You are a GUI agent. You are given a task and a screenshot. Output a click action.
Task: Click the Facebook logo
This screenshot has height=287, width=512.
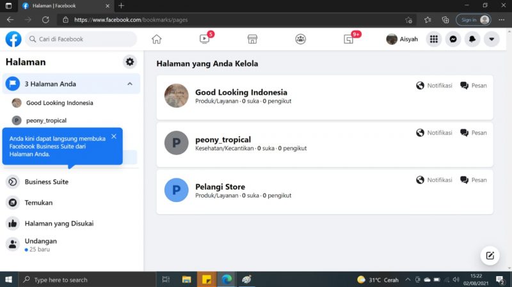click(13, 39)
